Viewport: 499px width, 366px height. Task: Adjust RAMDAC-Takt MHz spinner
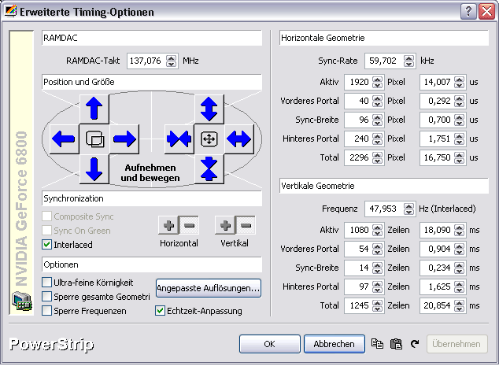coord(172,61)
